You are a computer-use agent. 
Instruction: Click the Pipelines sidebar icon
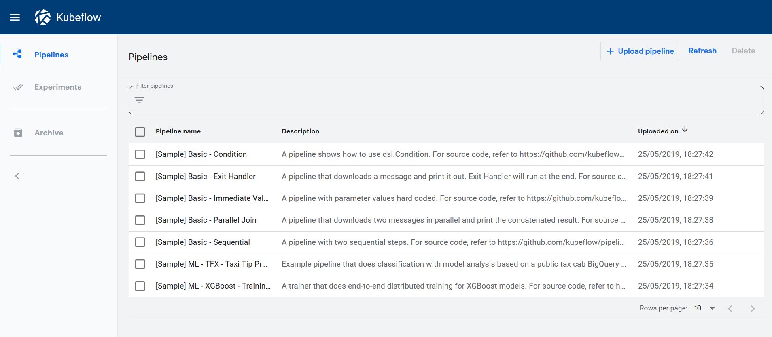(17, 54)
